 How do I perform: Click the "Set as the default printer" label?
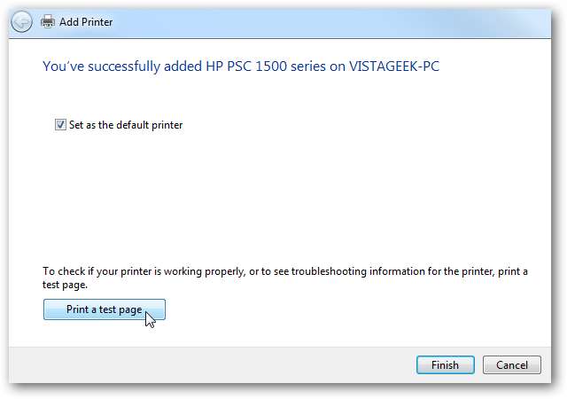(126, 125)
